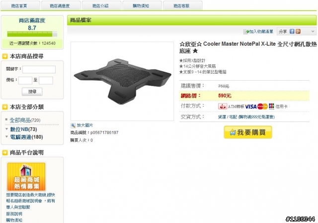
Task: Click the shop satisfaction rating bar
Action: click(32, 34)
